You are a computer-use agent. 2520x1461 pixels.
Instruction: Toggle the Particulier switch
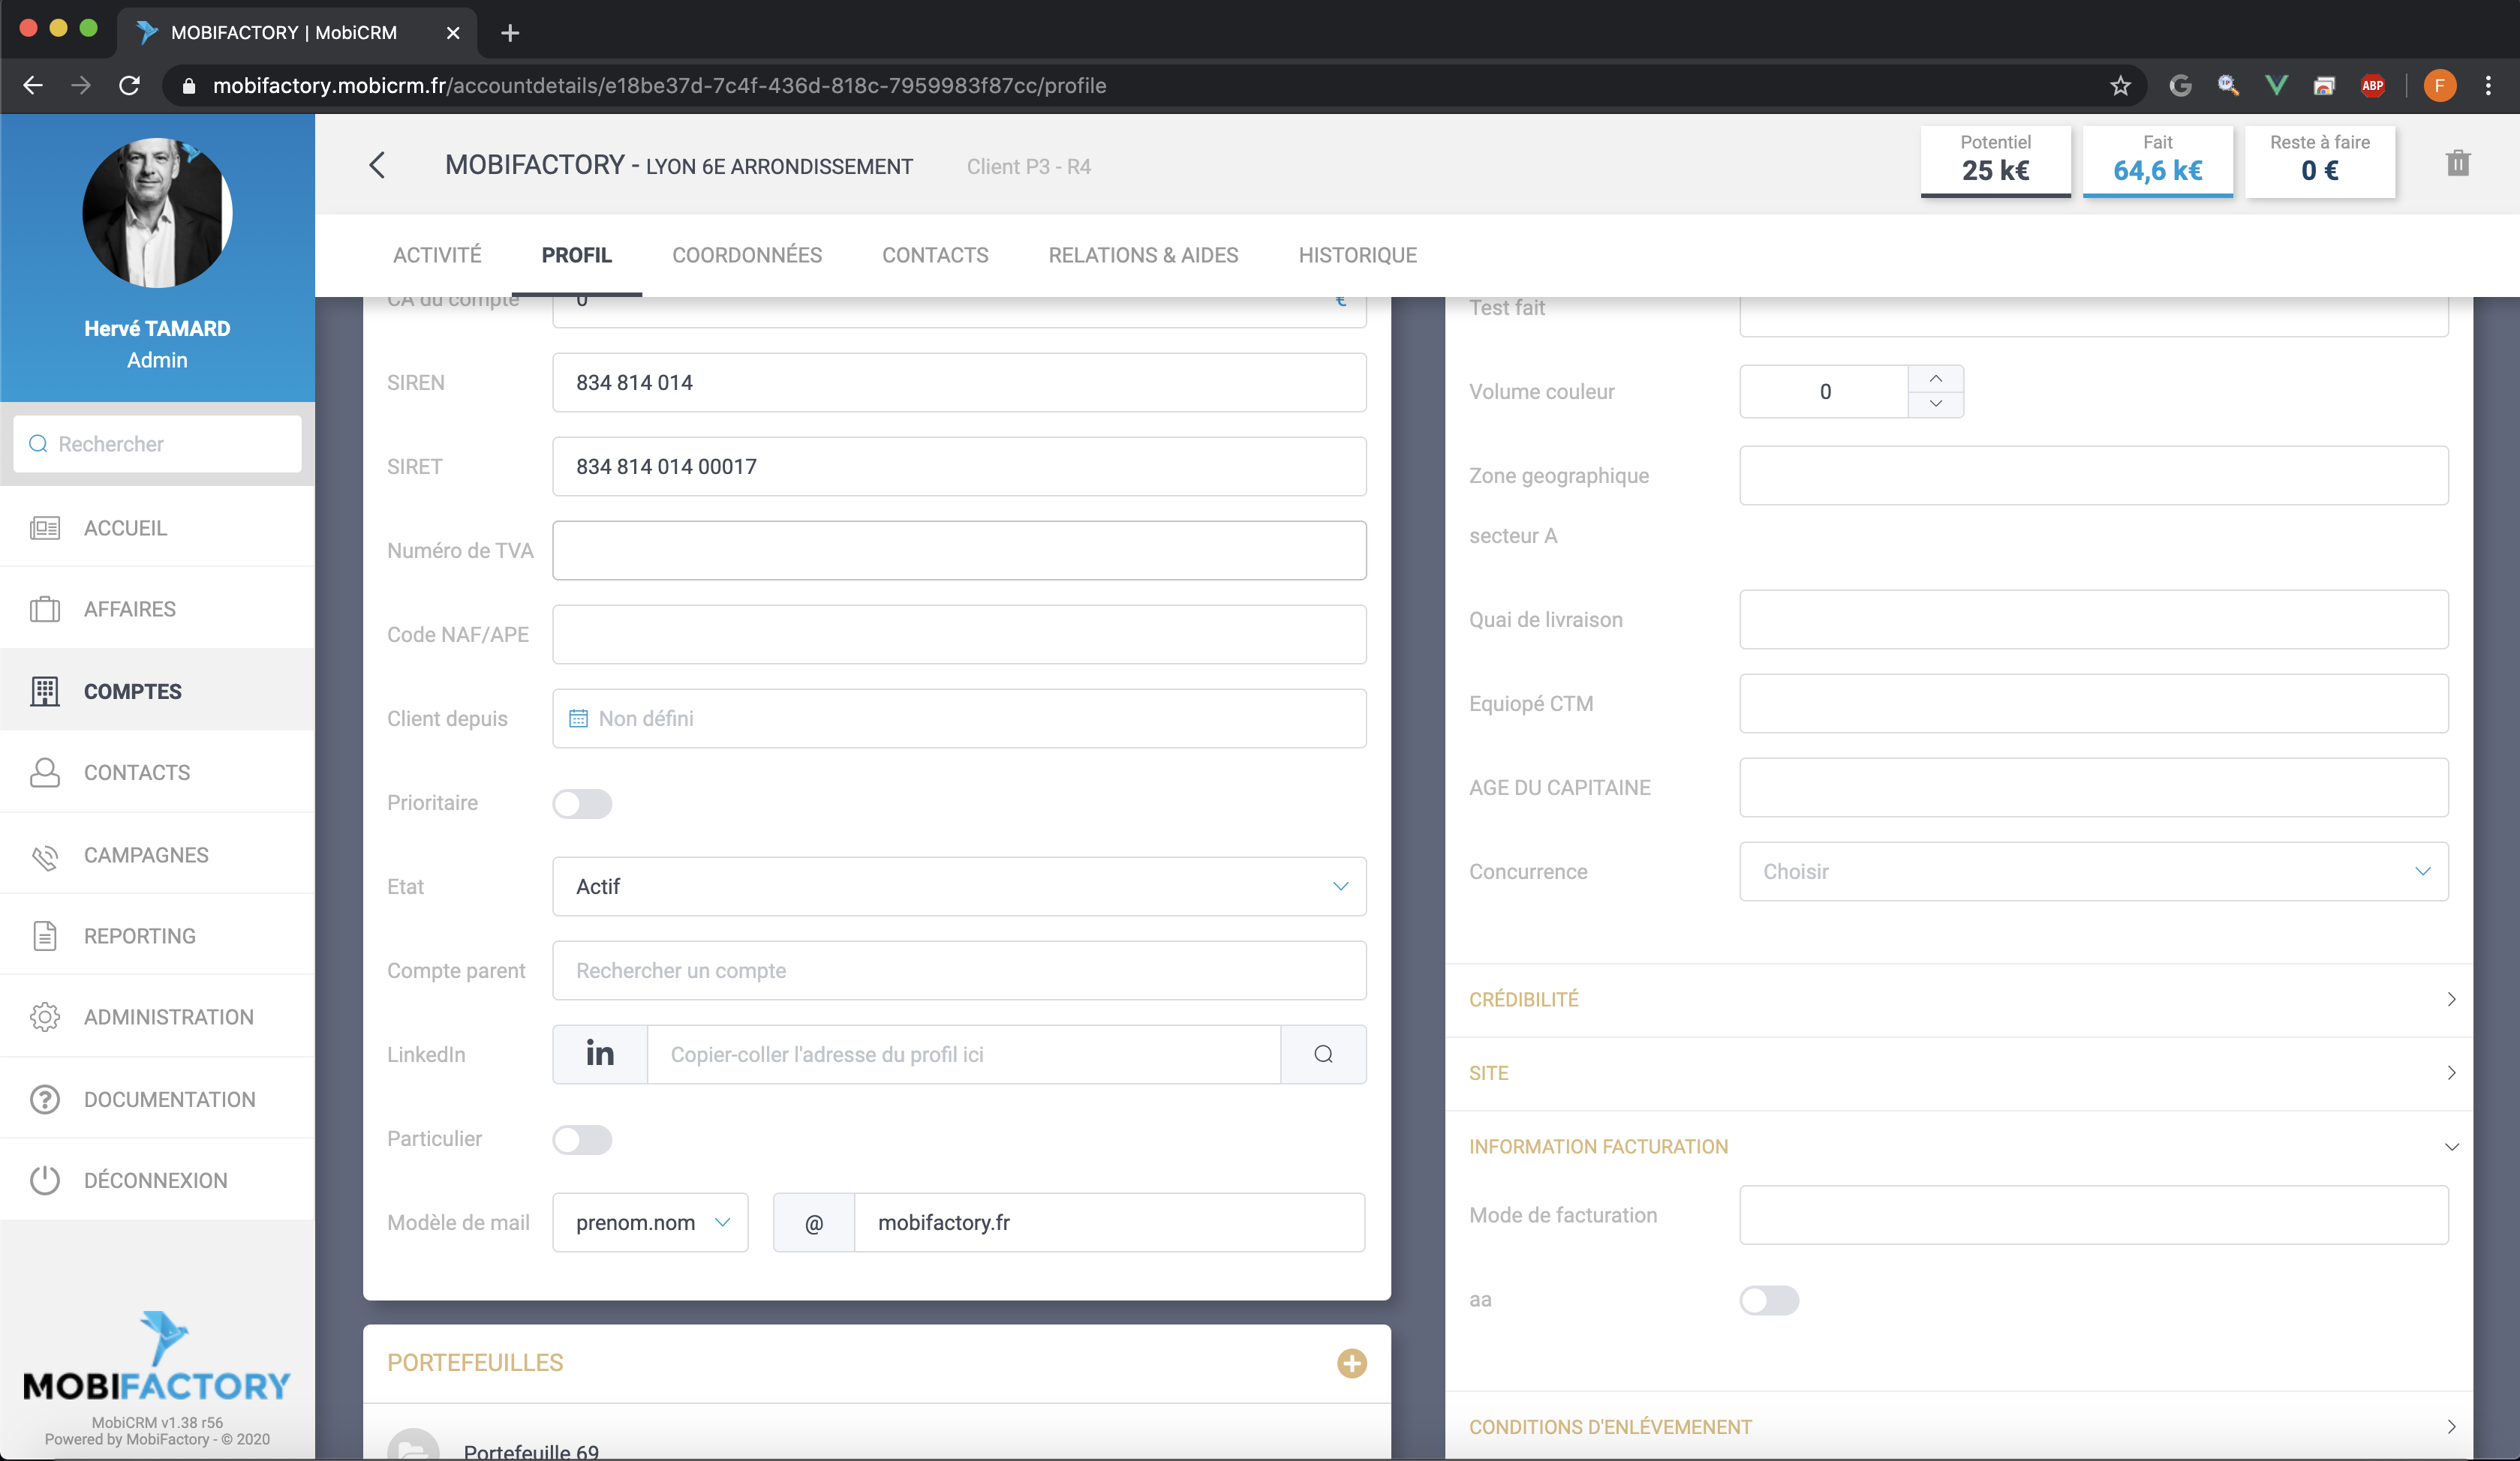point(582,1139)
